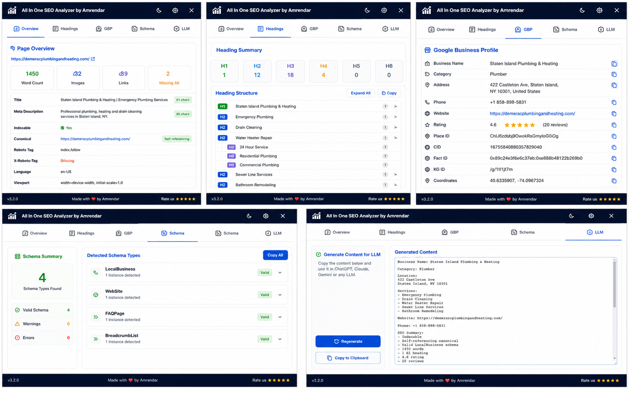The width and height of the screenshot is (629, 393).
Task: Click Expand All in Heading Structure
Action: click(361, 93)
